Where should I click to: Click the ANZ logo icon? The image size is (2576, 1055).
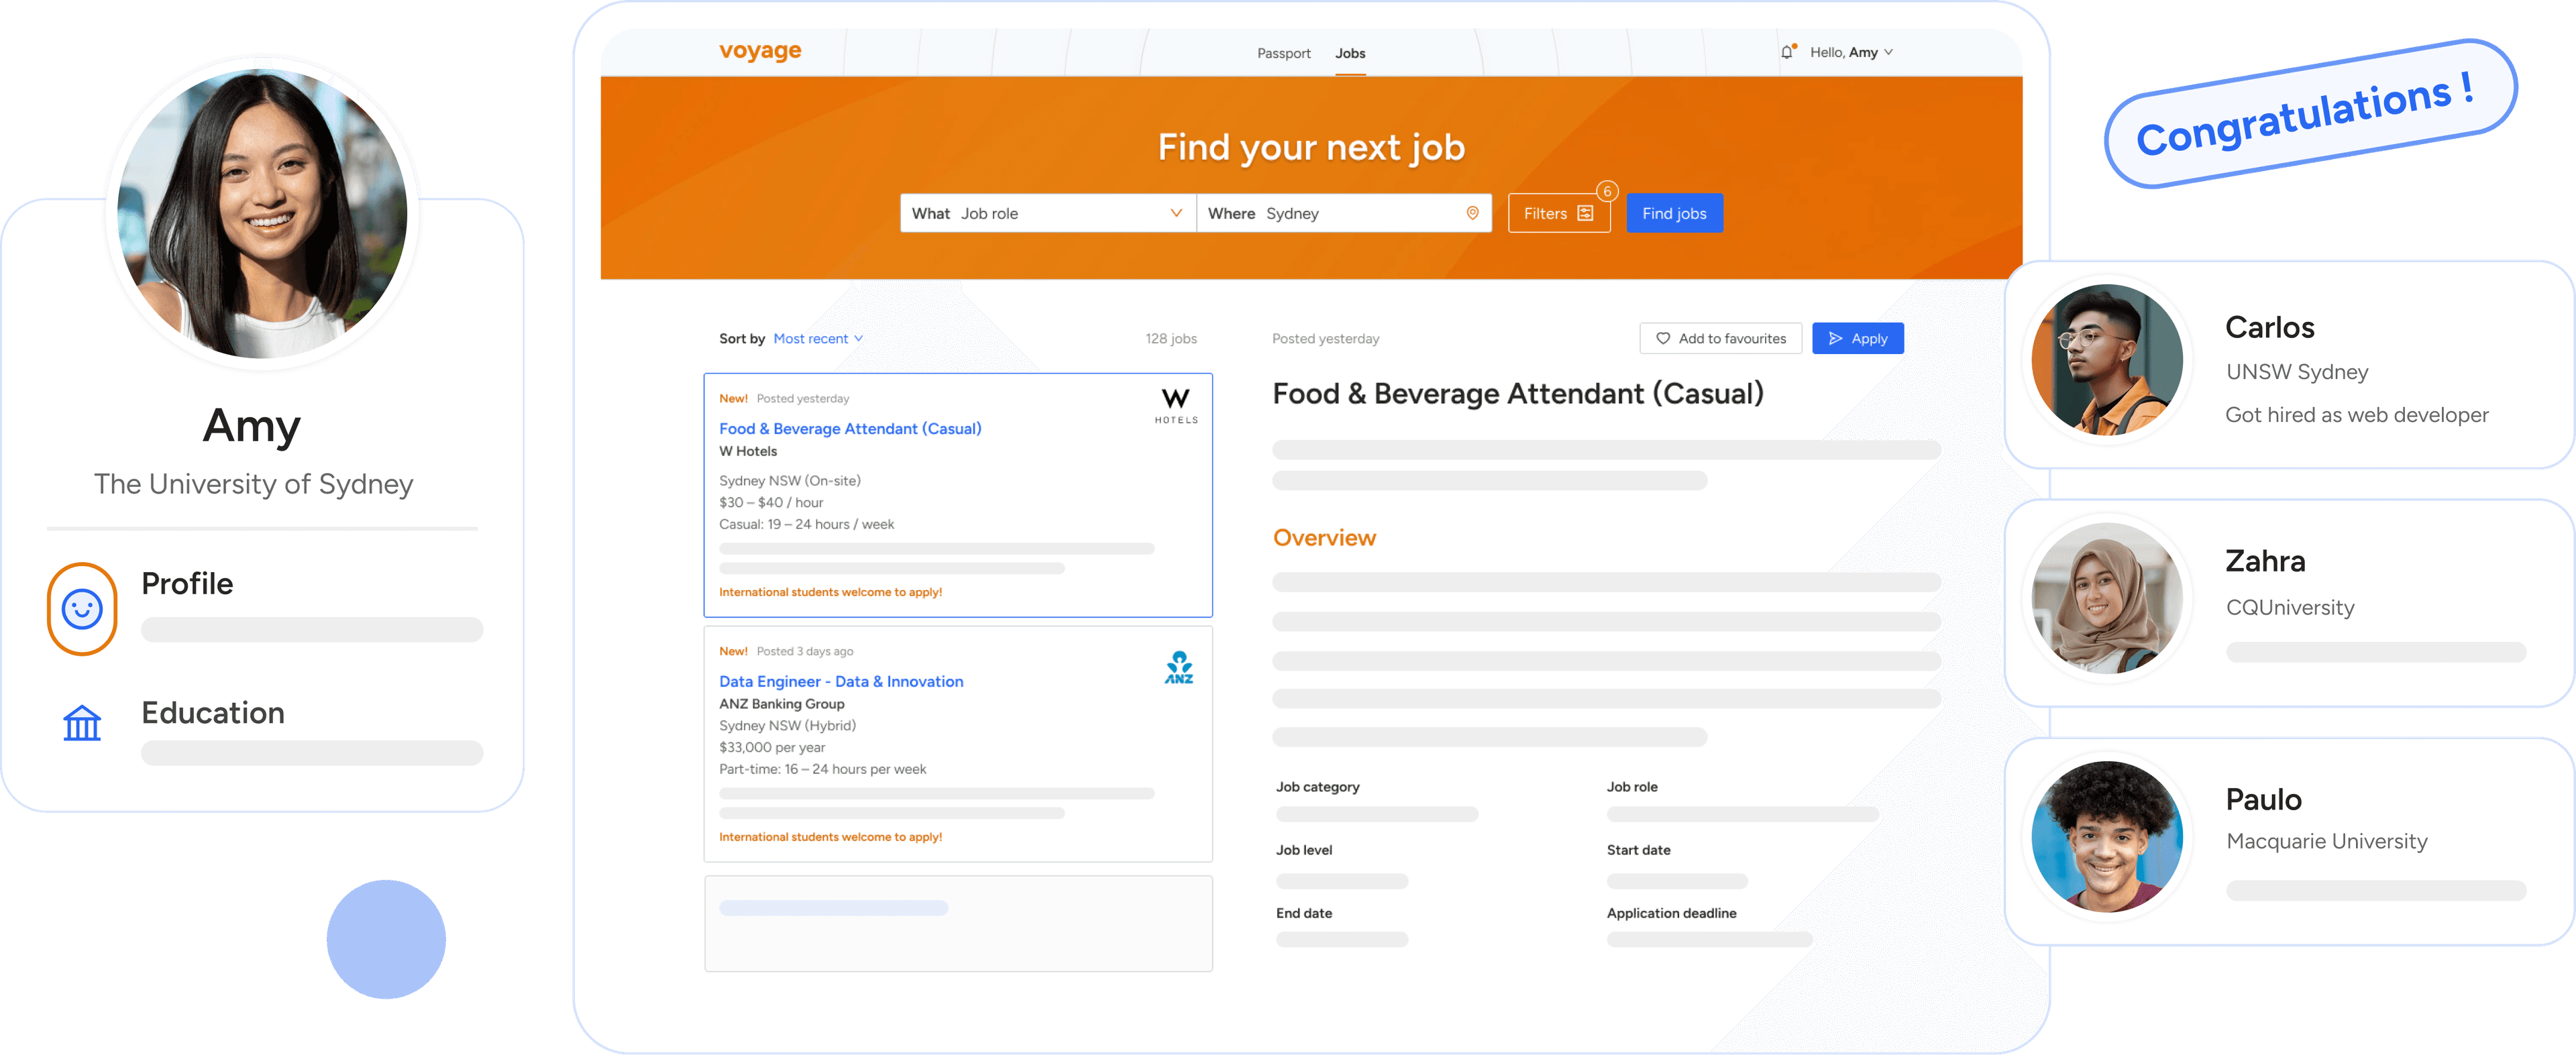[1179, 668]
